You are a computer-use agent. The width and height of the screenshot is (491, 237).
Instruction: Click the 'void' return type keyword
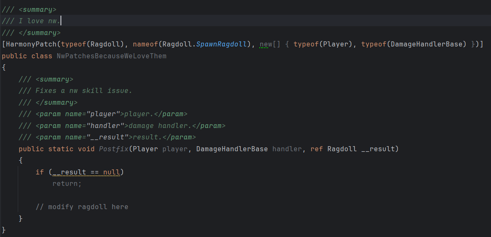coord(86,149)
